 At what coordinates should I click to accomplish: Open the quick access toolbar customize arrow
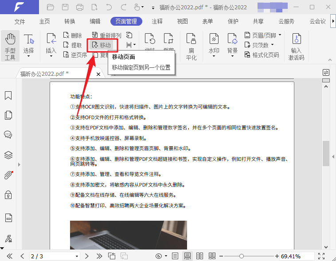(x=153, y=8)
